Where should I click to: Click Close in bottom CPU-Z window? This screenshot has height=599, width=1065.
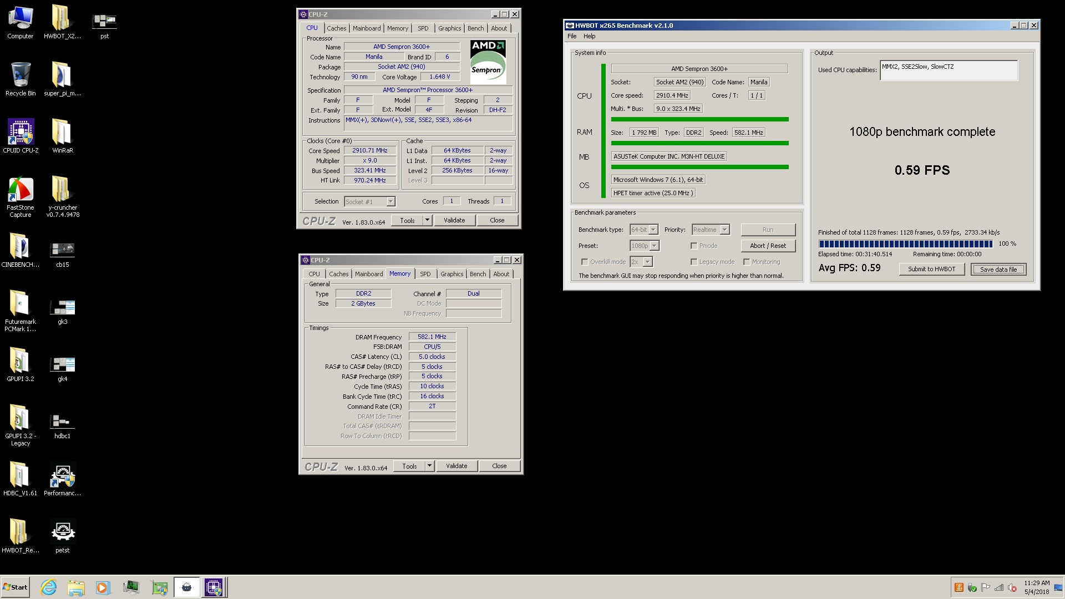click(499, 466)
